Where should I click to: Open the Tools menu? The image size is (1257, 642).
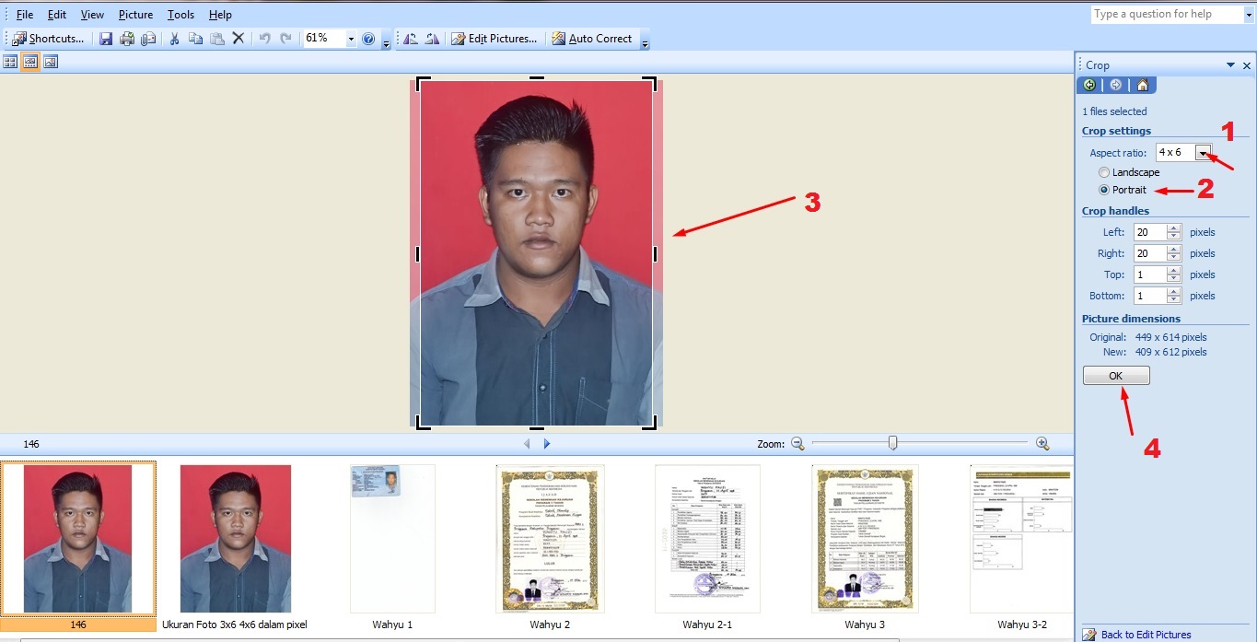(x=180, y=15)
